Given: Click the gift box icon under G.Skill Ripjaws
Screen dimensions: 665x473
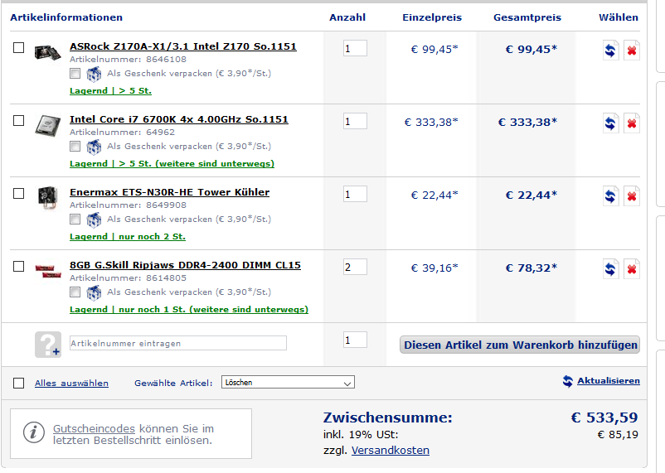Looking at the screenshot, I should (94, 293).
